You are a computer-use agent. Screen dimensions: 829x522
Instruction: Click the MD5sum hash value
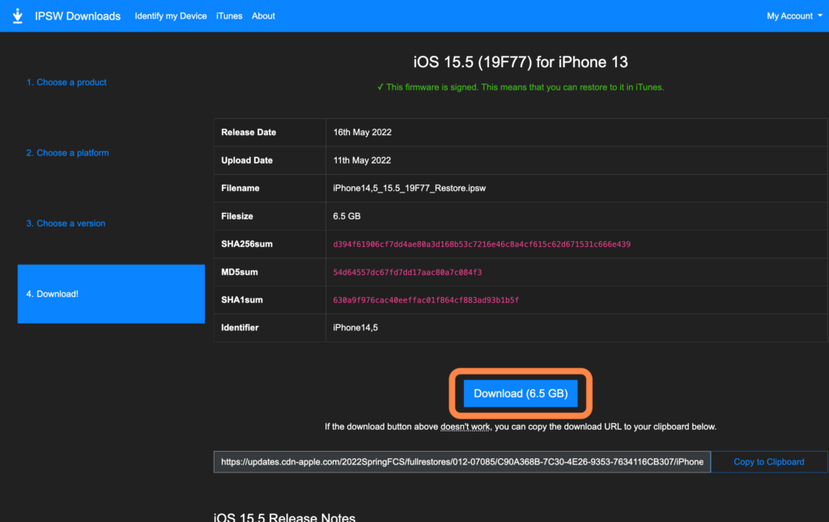tap(407, 272)
